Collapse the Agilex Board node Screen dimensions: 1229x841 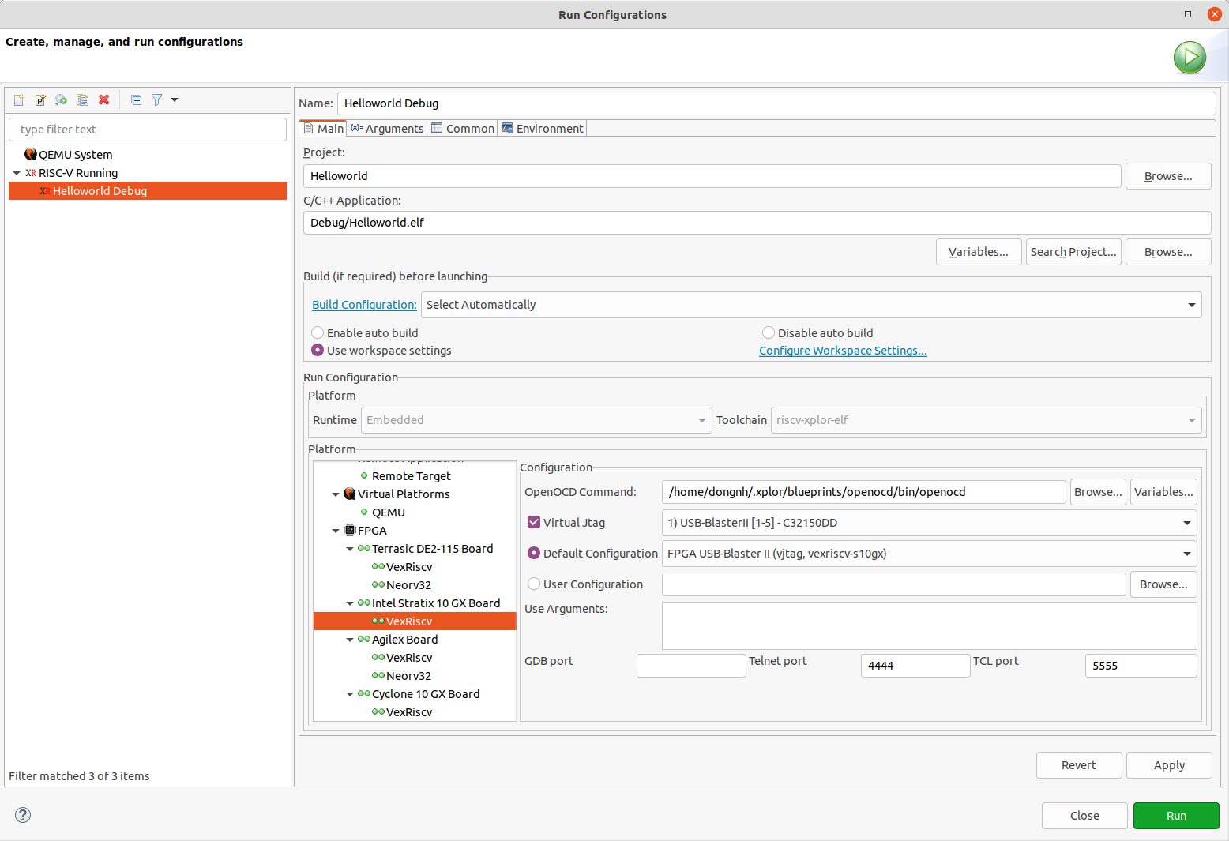pyautogui.click(x=350, y=640)
